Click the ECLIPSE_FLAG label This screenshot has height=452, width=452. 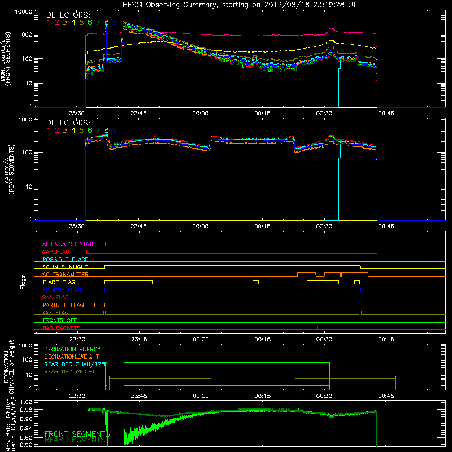(x=62, y=290)
